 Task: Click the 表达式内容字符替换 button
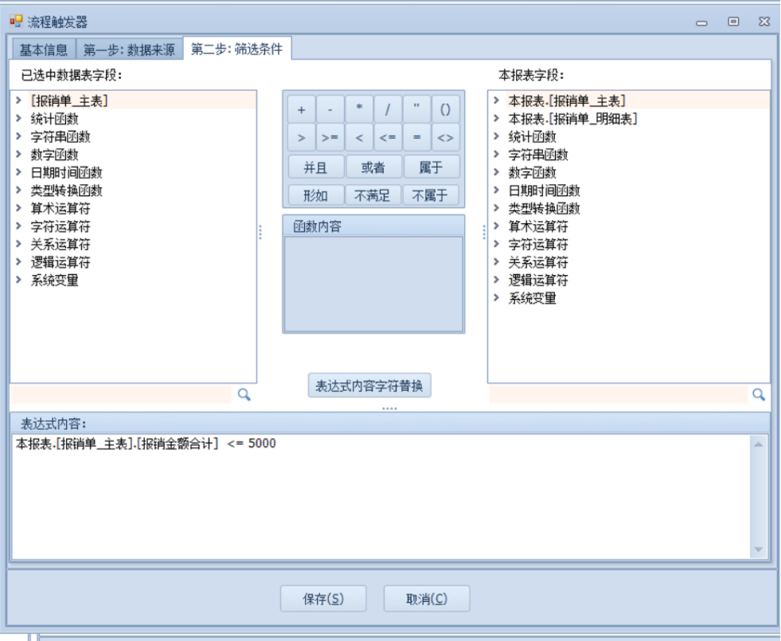(x=369, y=386)
